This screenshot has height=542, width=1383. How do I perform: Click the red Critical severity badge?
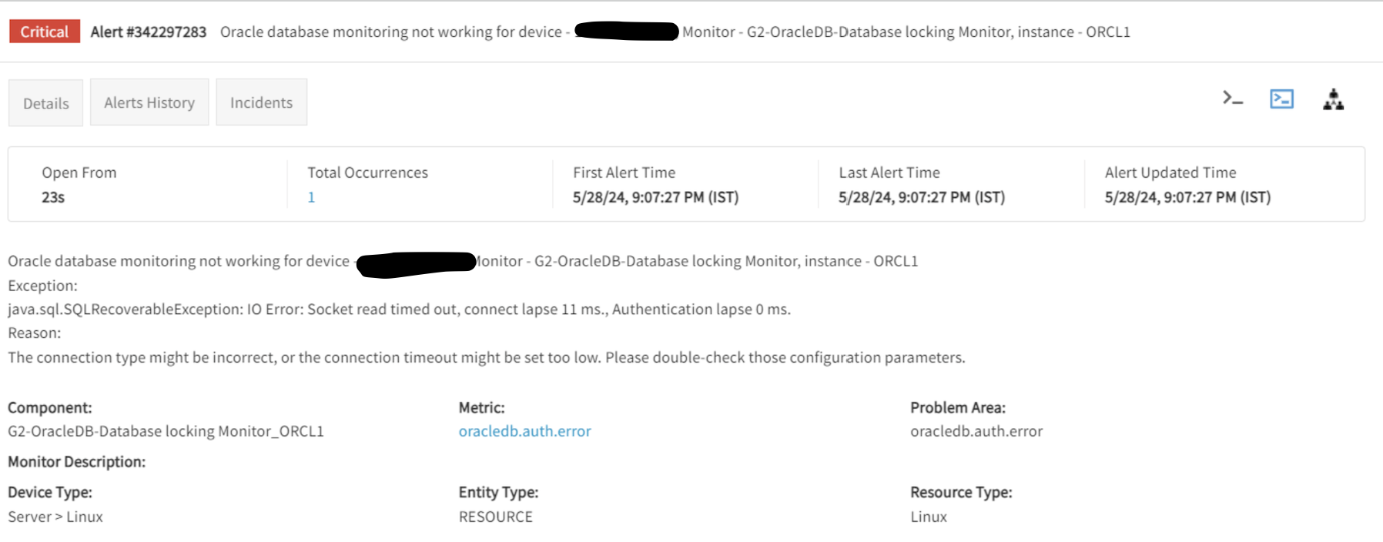point(45,32)
